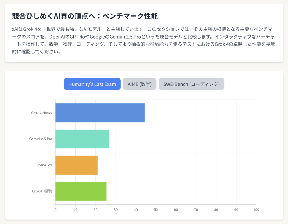This screenshot has width=288, height=224.
Task: Click the x-axis value 0
Action: click(x=55, y=210)
